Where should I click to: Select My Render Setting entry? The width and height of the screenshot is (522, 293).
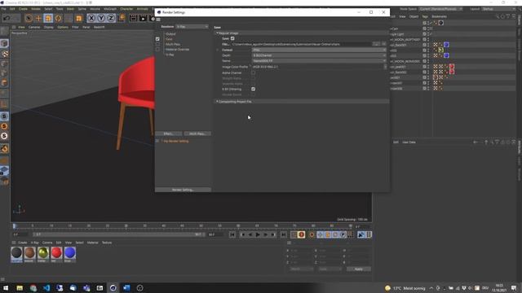(x=176, y=141)
